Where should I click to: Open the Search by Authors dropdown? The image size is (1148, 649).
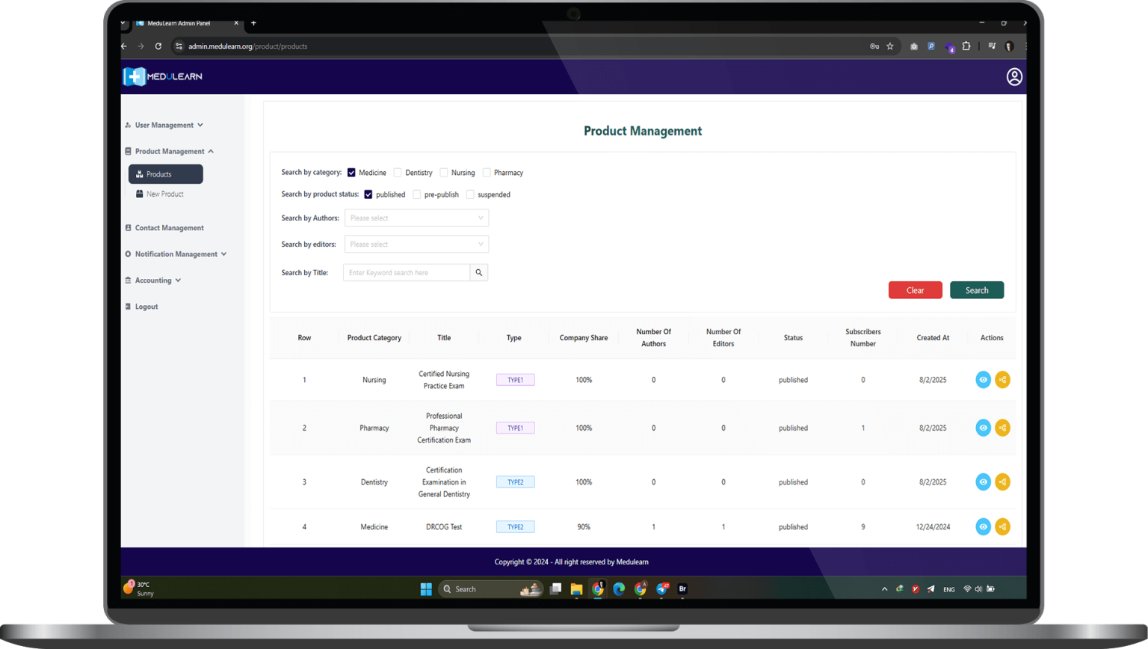click(416, 218)
